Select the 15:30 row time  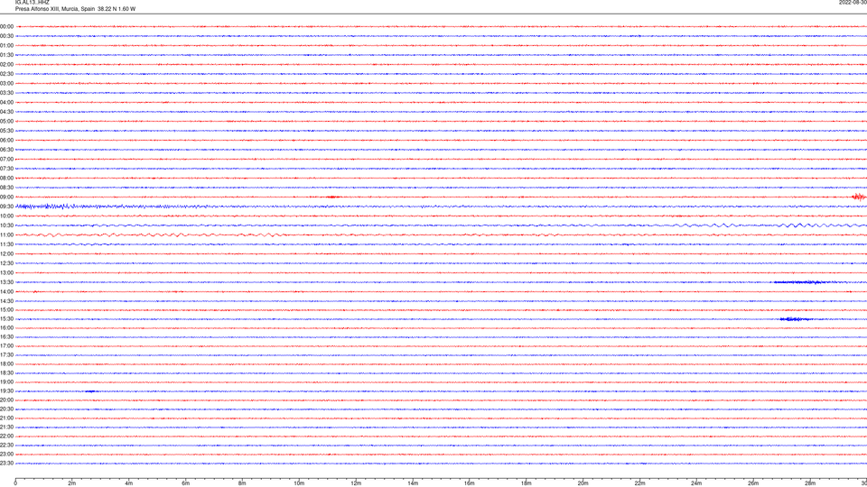[6, 319]
